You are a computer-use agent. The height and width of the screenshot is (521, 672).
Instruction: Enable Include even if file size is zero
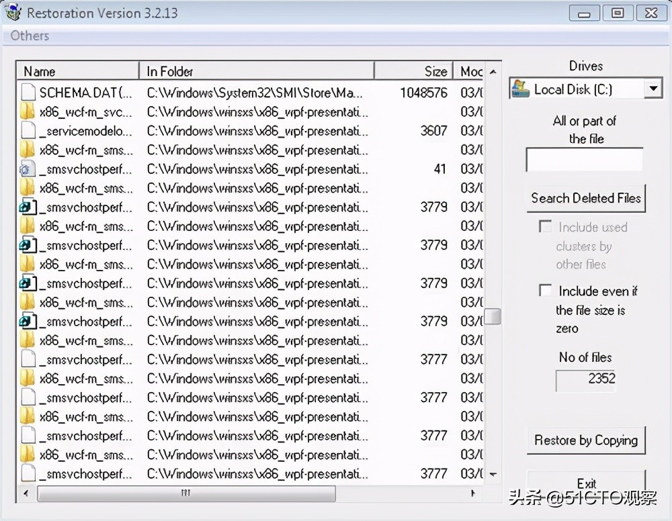(x=545, y=290)
